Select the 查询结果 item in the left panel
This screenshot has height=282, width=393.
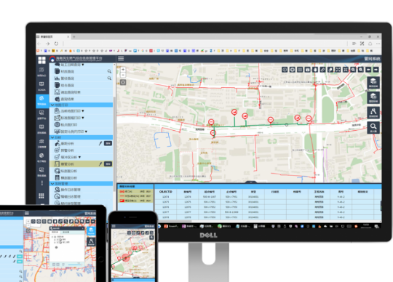pyautogui.click(x=82, y=99)
